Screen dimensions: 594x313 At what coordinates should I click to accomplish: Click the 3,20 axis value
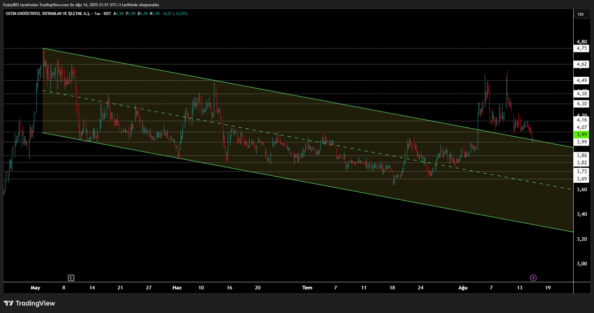click(582, 239)
